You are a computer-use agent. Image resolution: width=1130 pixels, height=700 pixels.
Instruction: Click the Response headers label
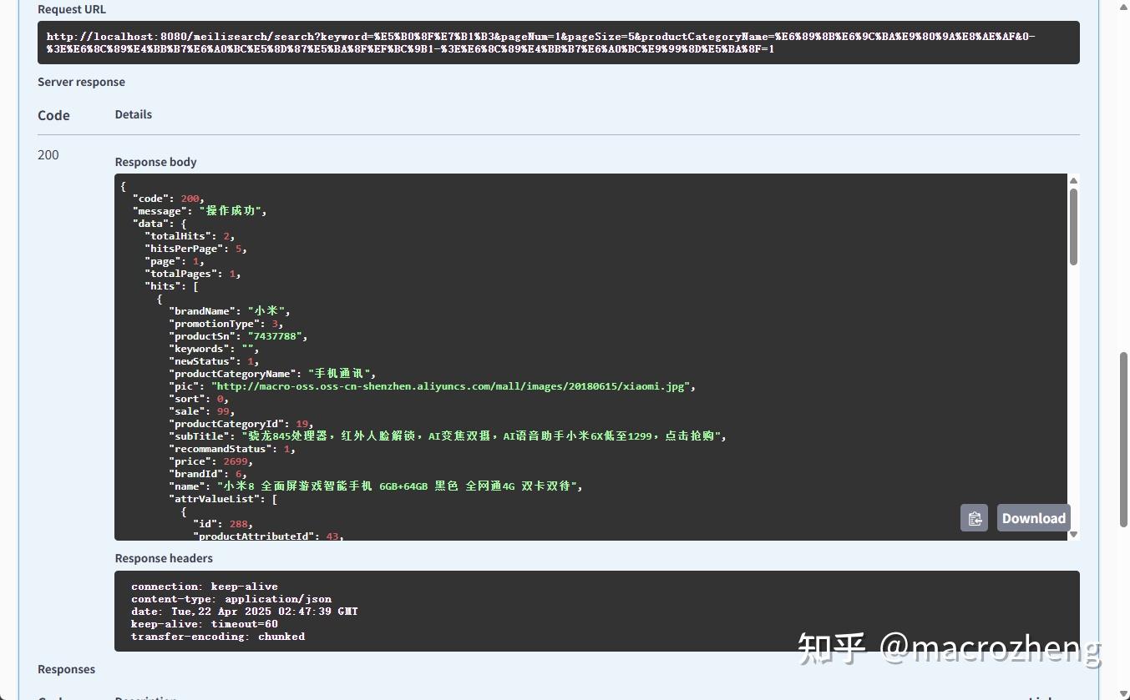[163, 557]
